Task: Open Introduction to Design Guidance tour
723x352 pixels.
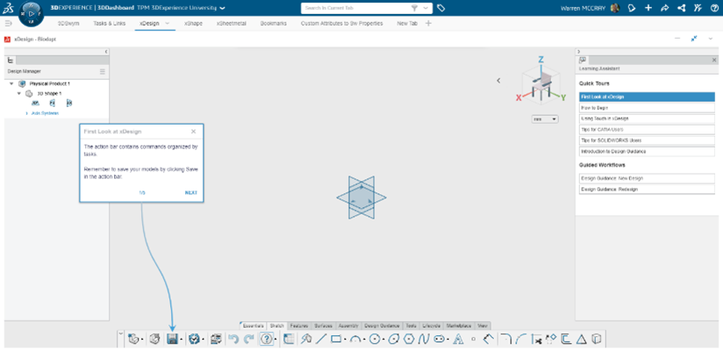Action: [647, 151]
